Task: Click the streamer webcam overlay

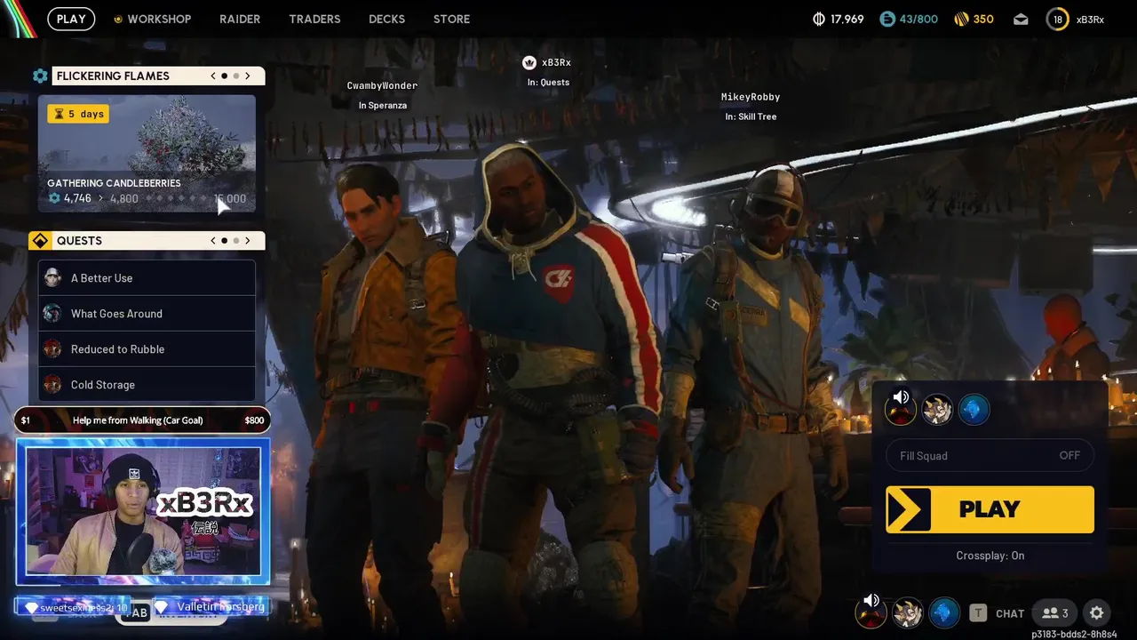Action: coord(143,512)
